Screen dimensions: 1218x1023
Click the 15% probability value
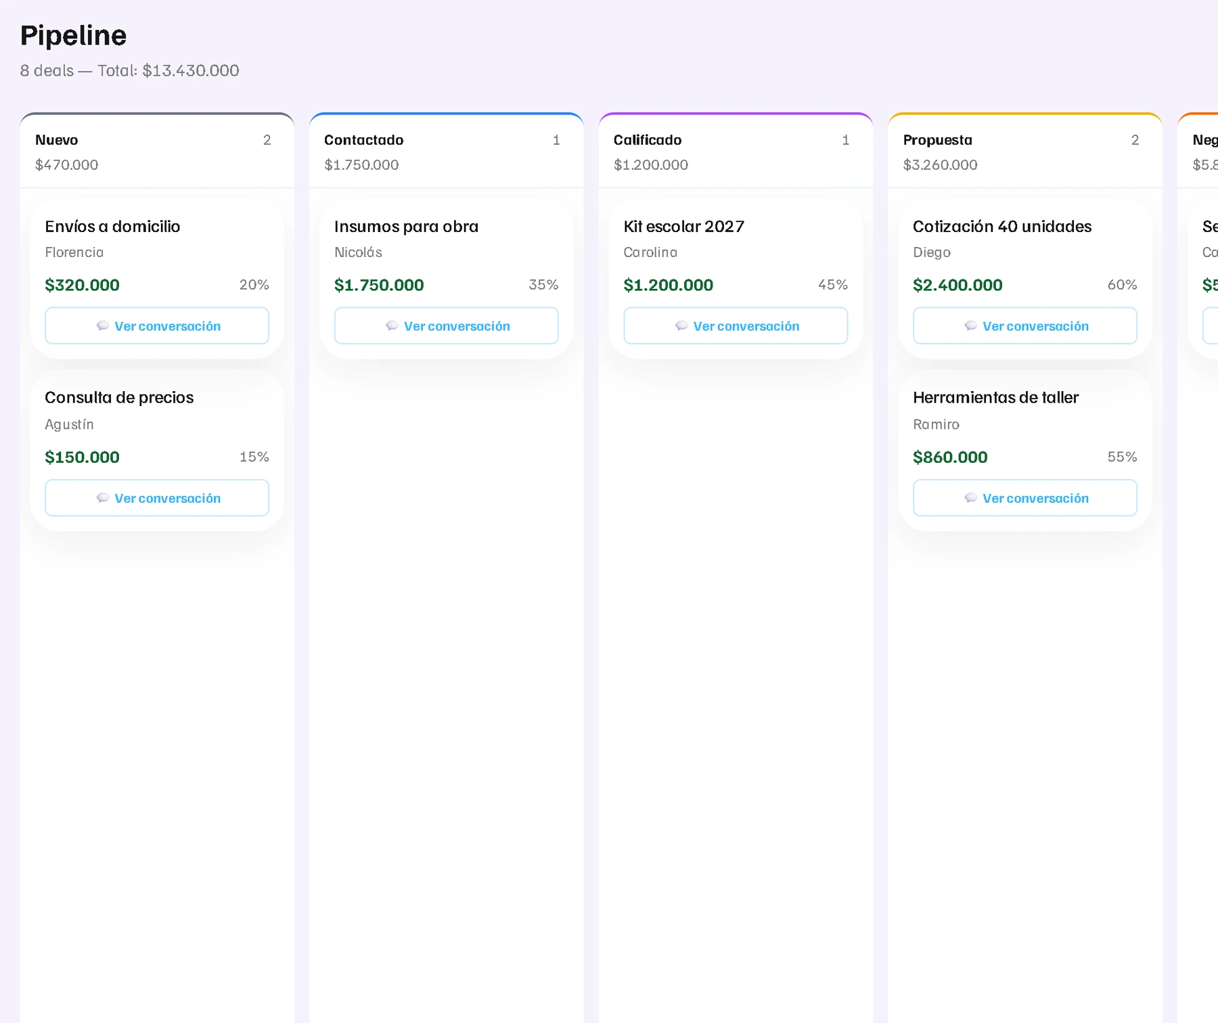point(254,457)
